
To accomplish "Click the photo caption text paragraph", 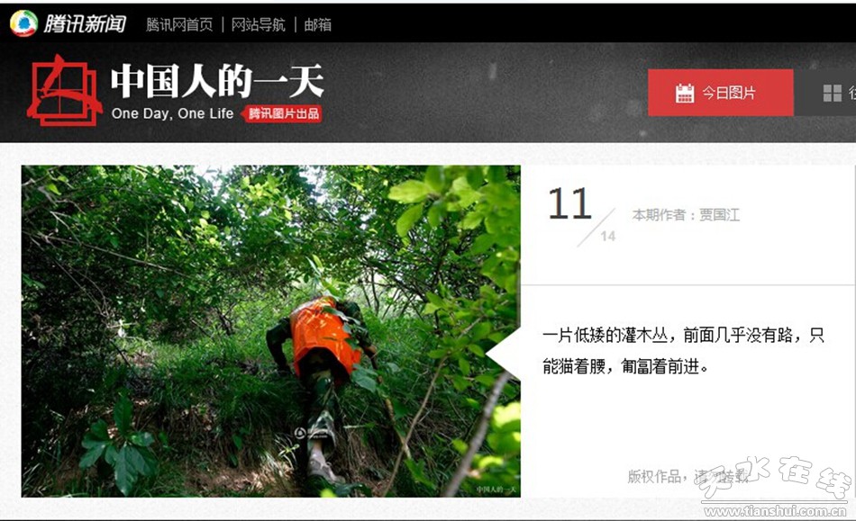I will click(x=683, y=350).
